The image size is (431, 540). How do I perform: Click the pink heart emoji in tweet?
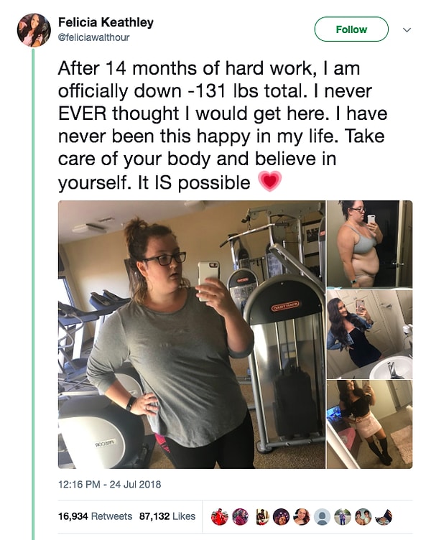270,182
